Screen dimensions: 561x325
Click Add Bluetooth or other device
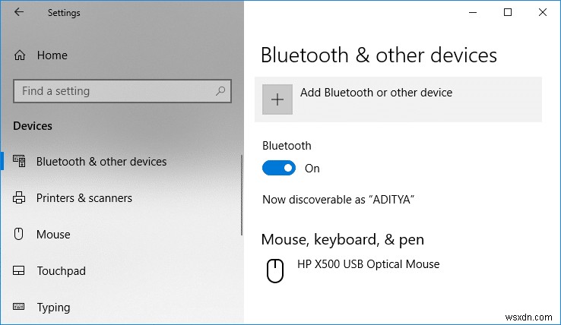[x=376, y=93]
